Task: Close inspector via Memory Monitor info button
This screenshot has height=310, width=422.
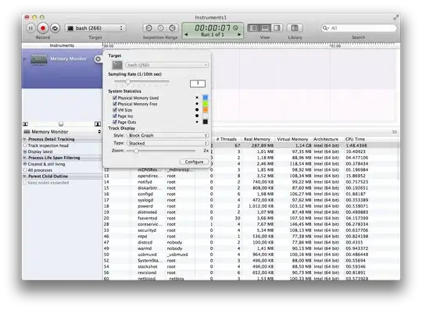Action: 98,59
